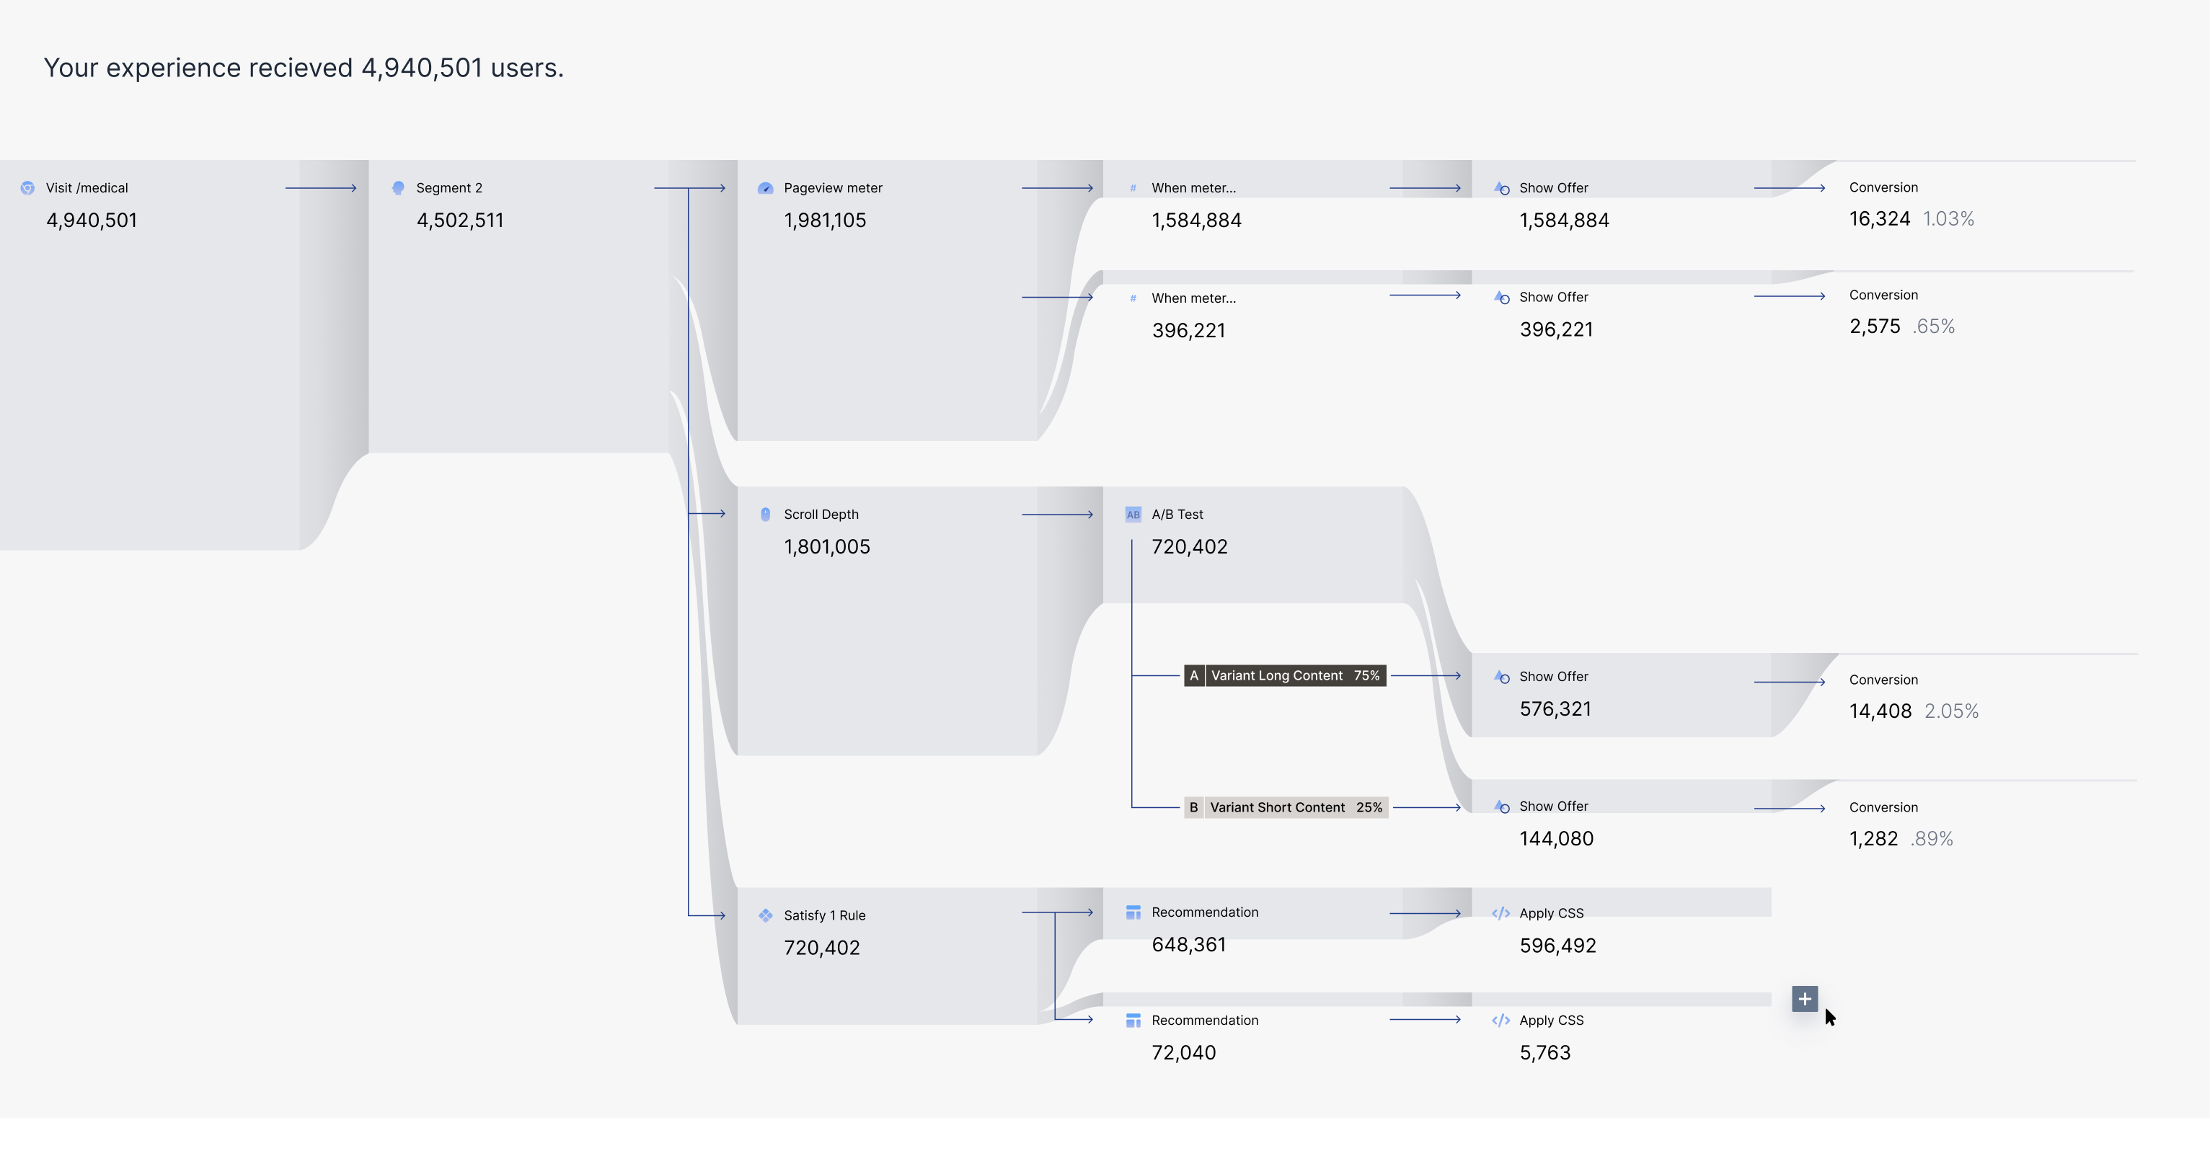This screenshot has width=2210, height=1169.
Task: Click hash icon of When meter 396,221
Action: 1133,298
